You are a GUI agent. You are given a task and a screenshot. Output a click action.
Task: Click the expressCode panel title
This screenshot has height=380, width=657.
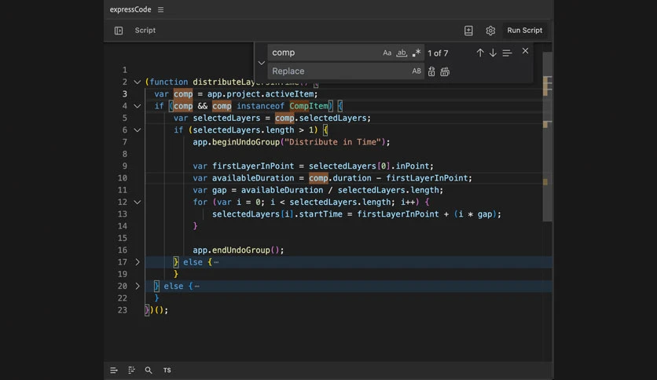coord(130,9)
